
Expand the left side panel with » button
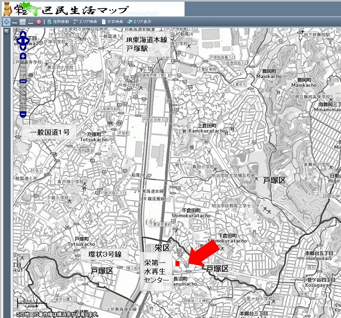(x=7, y=31)
